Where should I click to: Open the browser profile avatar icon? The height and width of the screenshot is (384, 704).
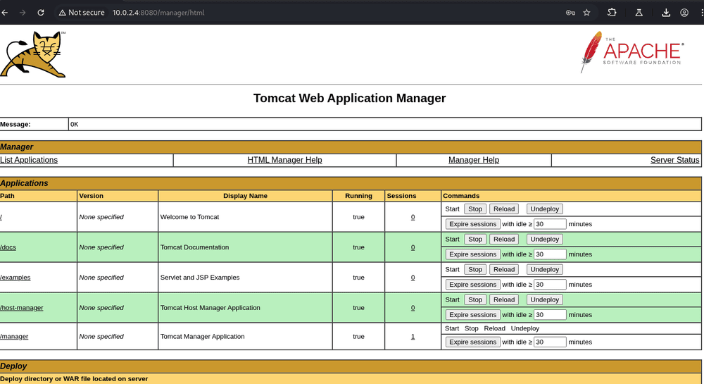coord(684,13)
